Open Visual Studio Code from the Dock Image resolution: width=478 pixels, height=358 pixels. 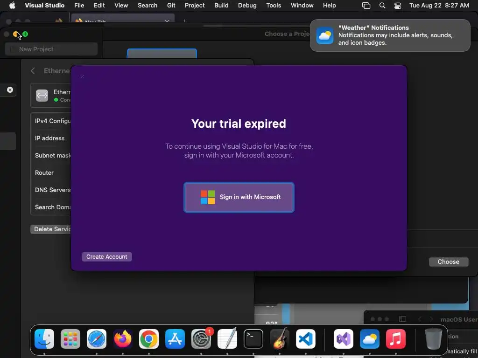(306, 339)
